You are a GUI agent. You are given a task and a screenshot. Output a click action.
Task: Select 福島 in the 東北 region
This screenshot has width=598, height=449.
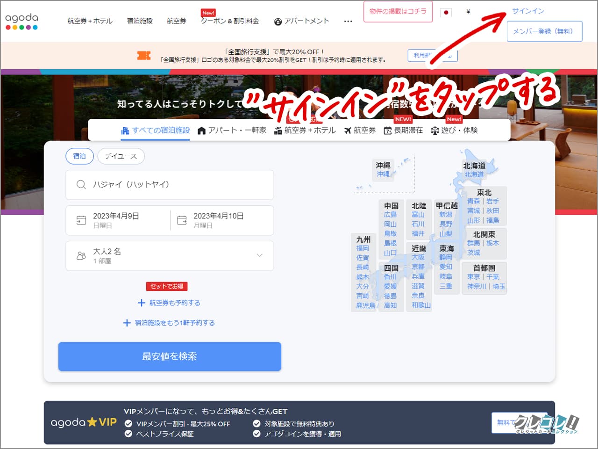tap(492, 220)
